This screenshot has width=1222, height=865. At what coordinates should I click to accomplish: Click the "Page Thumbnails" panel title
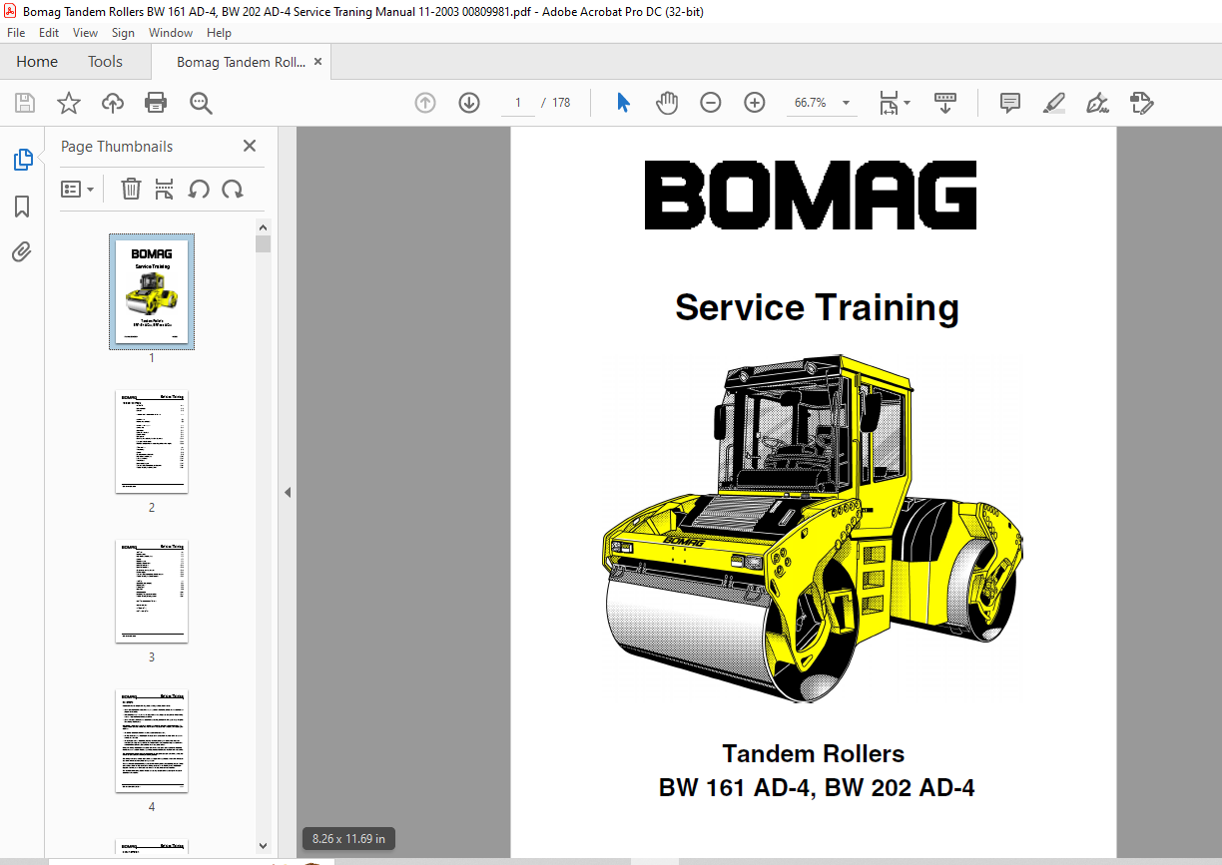click(x=117, y=147)
